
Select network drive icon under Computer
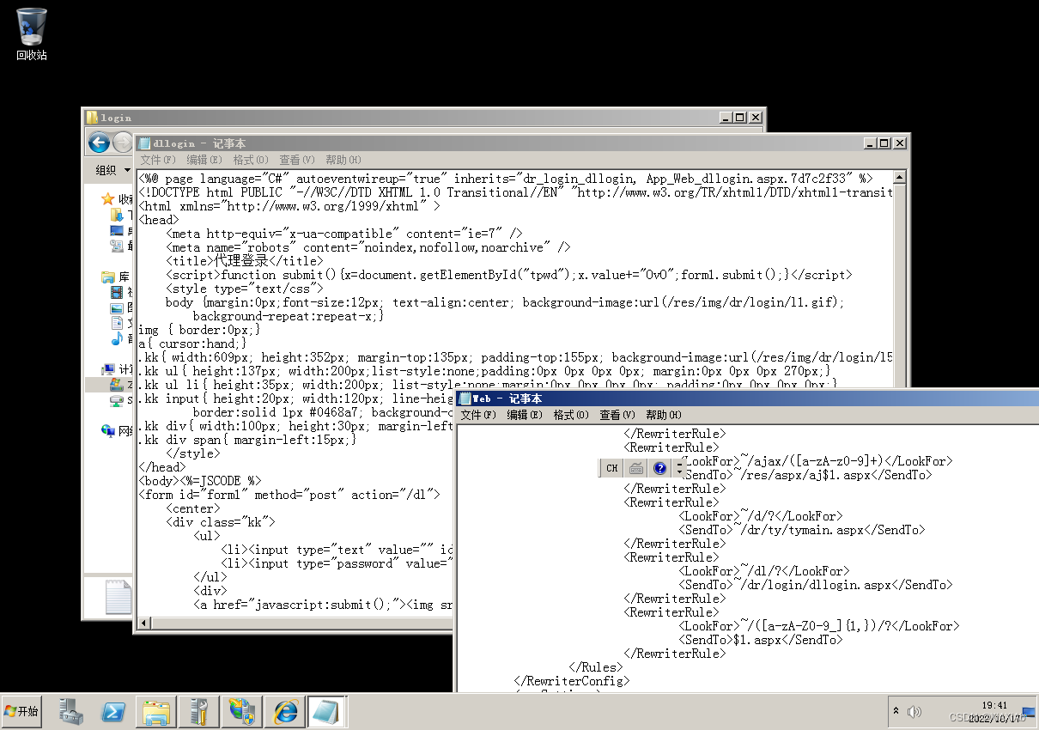pos(117,400)
